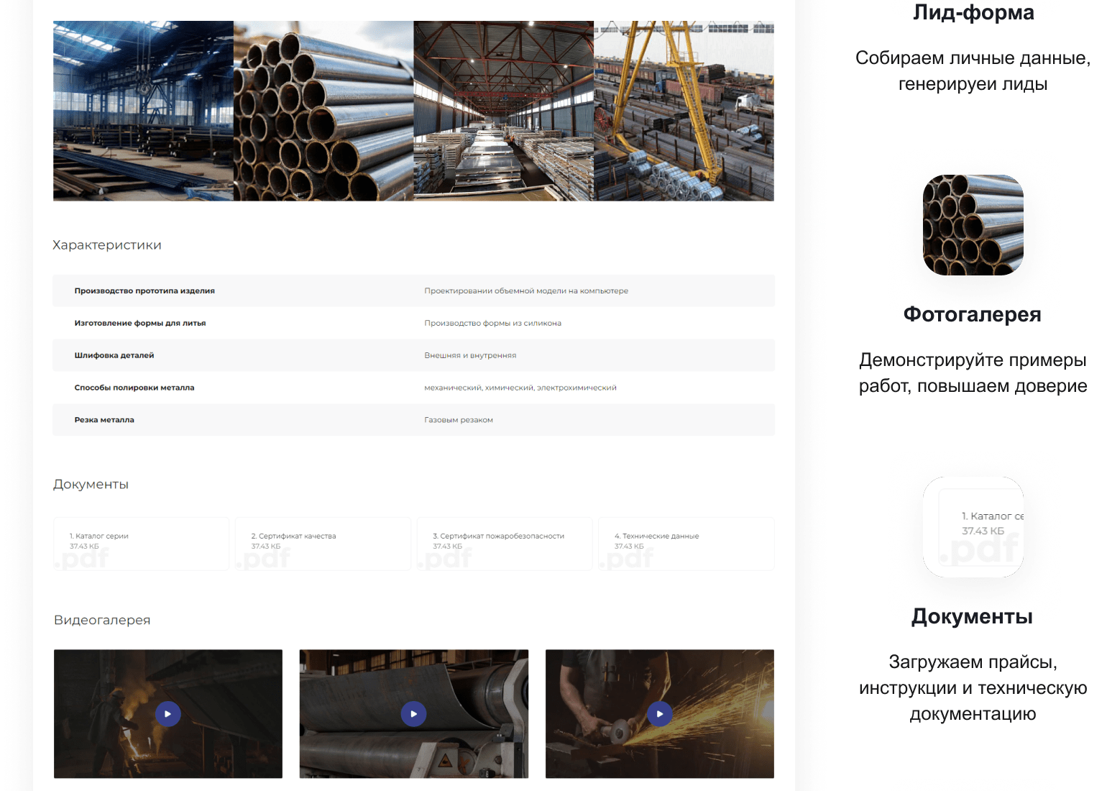Click the "Характеристики" section heading
Screen dimensions: 1107x791
point(107,245)
